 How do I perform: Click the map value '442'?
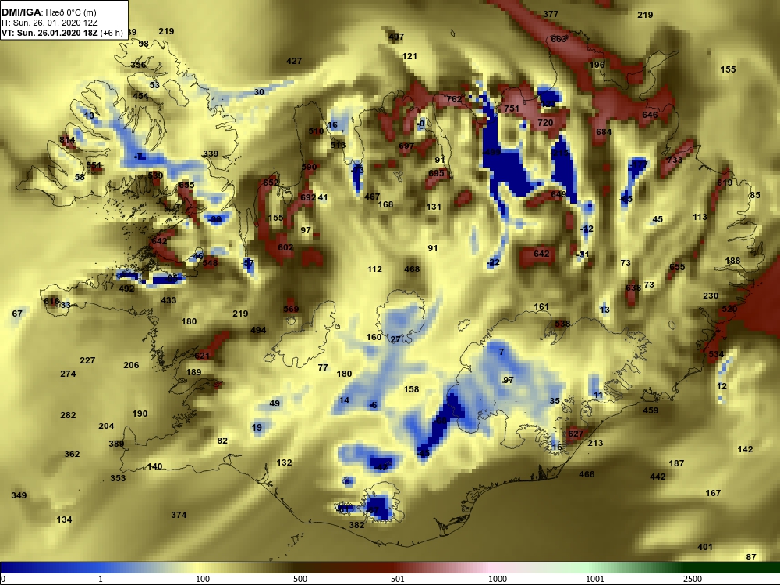click(658, 477)
